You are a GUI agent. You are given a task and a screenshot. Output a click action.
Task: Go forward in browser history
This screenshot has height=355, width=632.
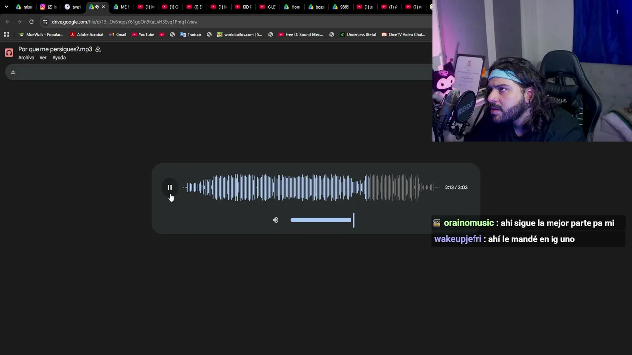[19, 22]
